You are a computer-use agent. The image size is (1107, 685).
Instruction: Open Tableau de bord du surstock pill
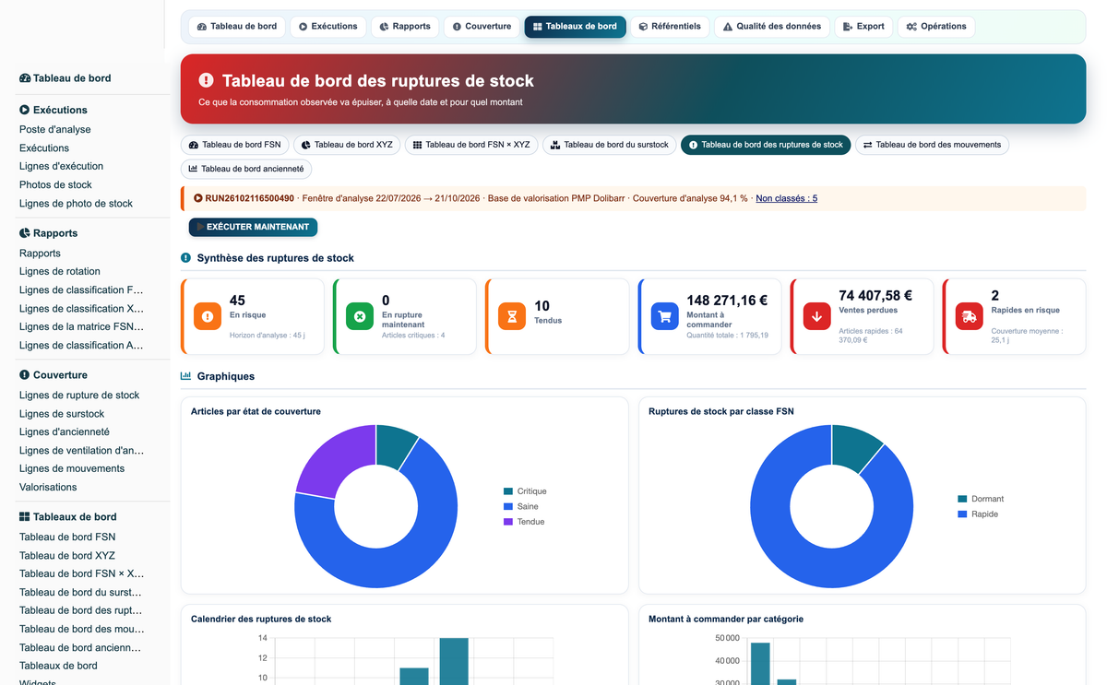pyautogui.click(x=609, y=145)
